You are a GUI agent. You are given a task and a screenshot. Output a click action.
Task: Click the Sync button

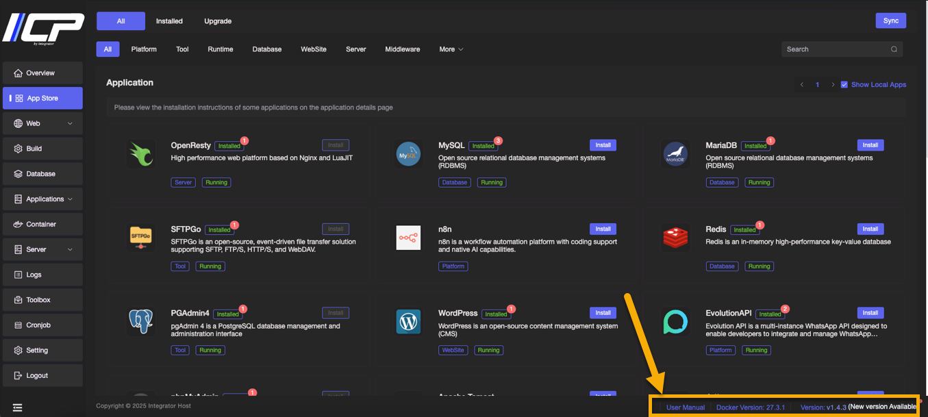[x=890, y=21]
